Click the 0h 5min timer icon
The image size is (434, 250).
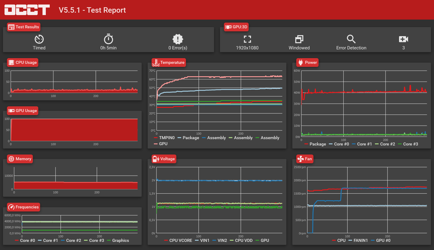click(108, 39)
